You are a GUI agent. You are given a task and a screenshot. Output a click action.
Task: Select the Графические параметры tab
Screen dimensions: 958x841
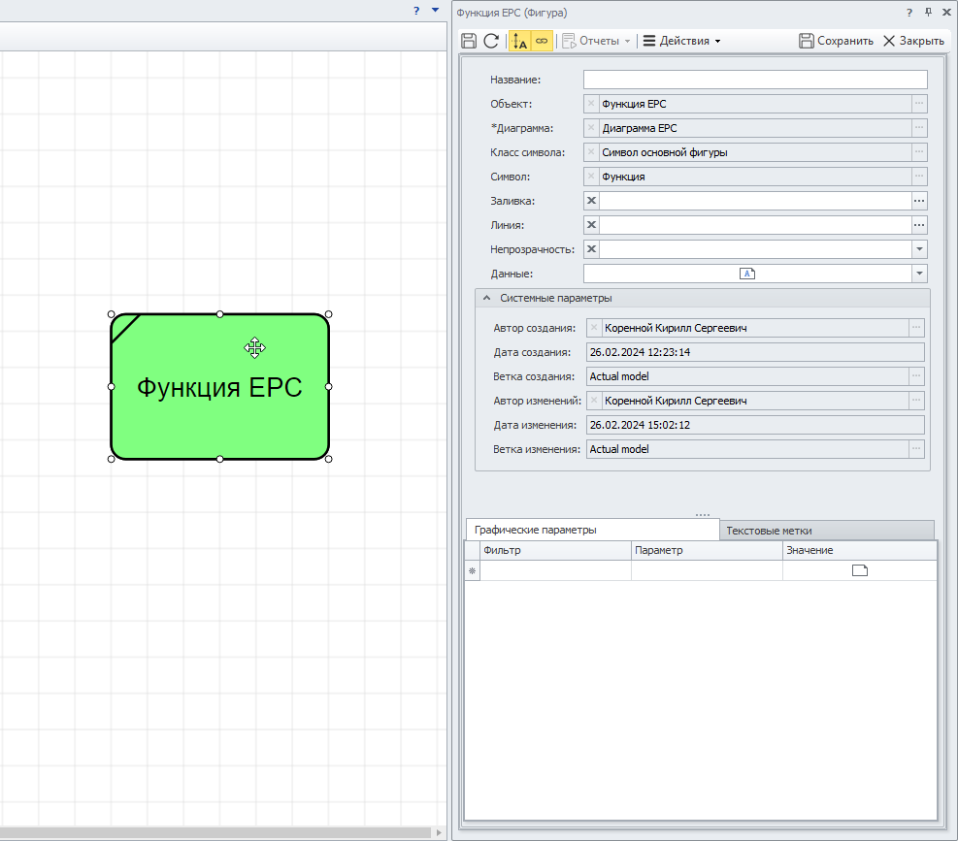click(x=535, y=530)
